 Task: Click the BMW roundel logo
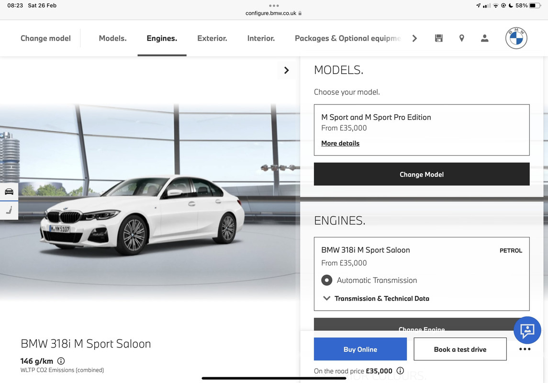coord(516,38)
